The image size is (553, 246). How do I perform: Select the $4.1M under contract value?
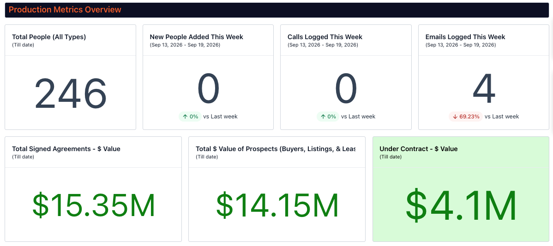[461, 205]
